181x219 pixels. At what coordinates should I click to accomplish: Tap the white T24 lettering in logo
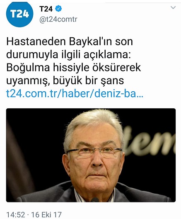coord(19,14)
